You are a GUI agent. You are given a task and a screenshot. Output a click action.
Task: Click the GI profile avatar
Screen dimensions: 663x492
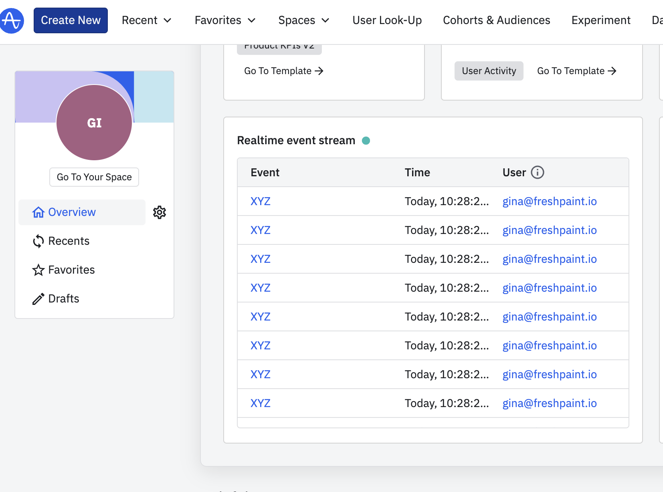pos(94,123)
